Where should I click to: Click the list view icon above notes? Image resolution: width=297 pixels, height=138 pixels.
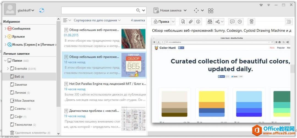pyautogui.click(x=65, y=20)
